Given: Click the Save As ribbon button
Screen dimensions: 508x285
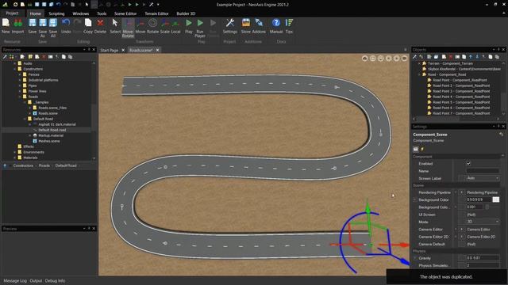Looking at the screenshot, I should (43, 28).
